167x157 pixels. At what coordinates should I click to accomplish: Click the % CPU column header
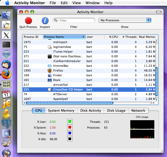click(112, 37)
